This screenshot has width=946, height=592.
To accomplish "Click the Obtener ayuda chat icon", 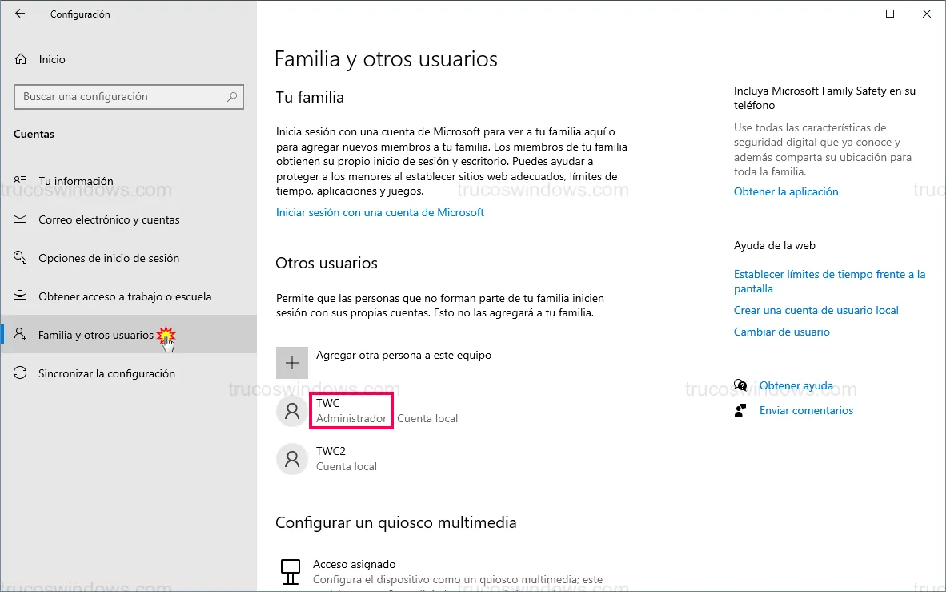I will click(x=740, y=386).
